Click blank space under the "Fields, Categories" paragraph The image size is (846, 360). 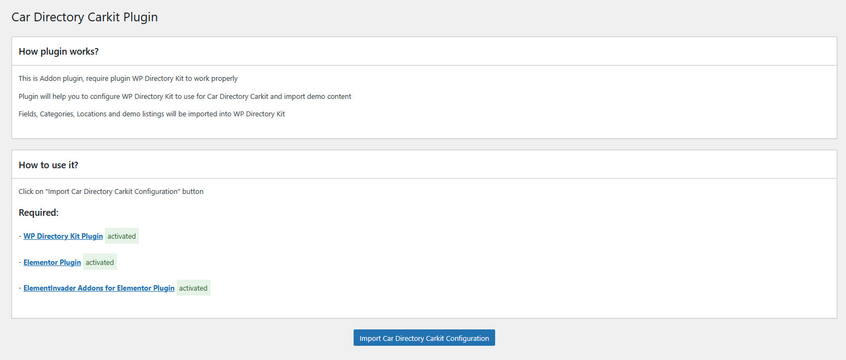tap(383, 129)
